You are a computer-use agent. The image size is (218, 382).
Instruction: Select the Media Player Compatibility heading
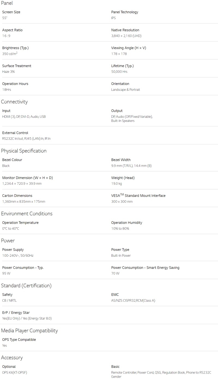[x=29, y=331]
